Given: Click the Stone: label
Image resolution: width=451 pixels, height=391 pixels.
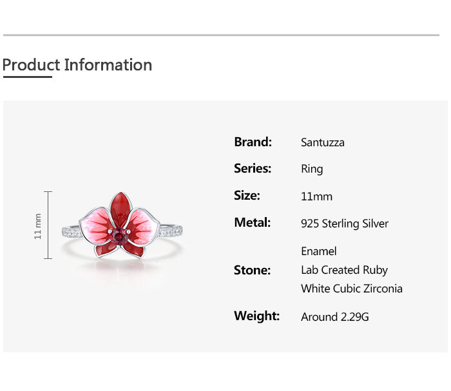Looking at the screenshot, I should click(252, 270).
